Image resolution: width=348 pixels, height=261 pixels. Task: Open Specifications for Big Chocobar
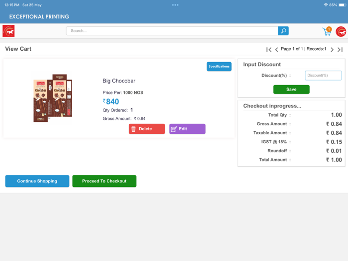219,66
